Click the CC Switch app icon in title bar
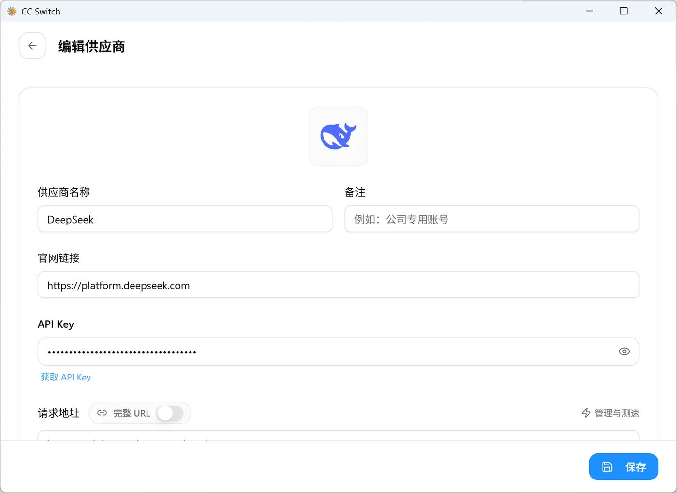This screenshot has height=493, width=677. [x=12, y=11]
